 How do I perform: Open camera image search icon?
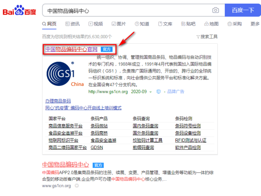(216, 10)
